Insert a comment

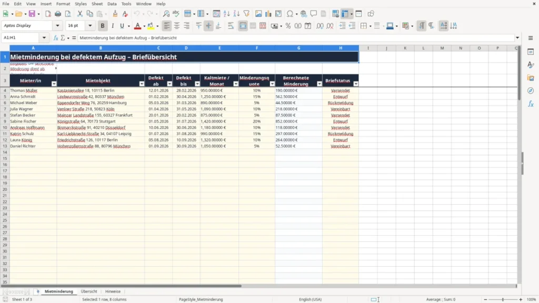(x=314, y=14)
